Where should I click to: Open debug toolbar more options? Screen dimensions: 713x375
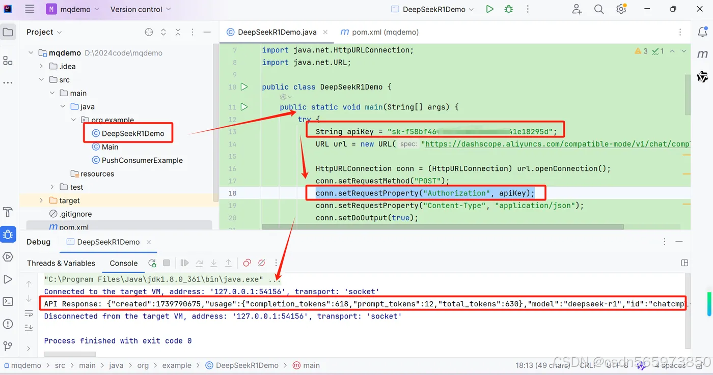tap(276, 263)
